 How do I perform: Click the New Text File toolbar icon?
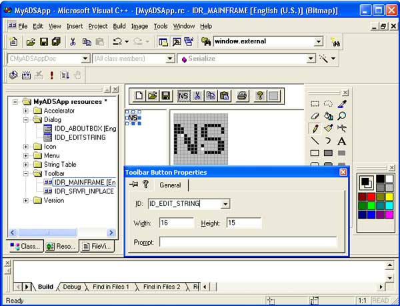[x=13, y=41]
